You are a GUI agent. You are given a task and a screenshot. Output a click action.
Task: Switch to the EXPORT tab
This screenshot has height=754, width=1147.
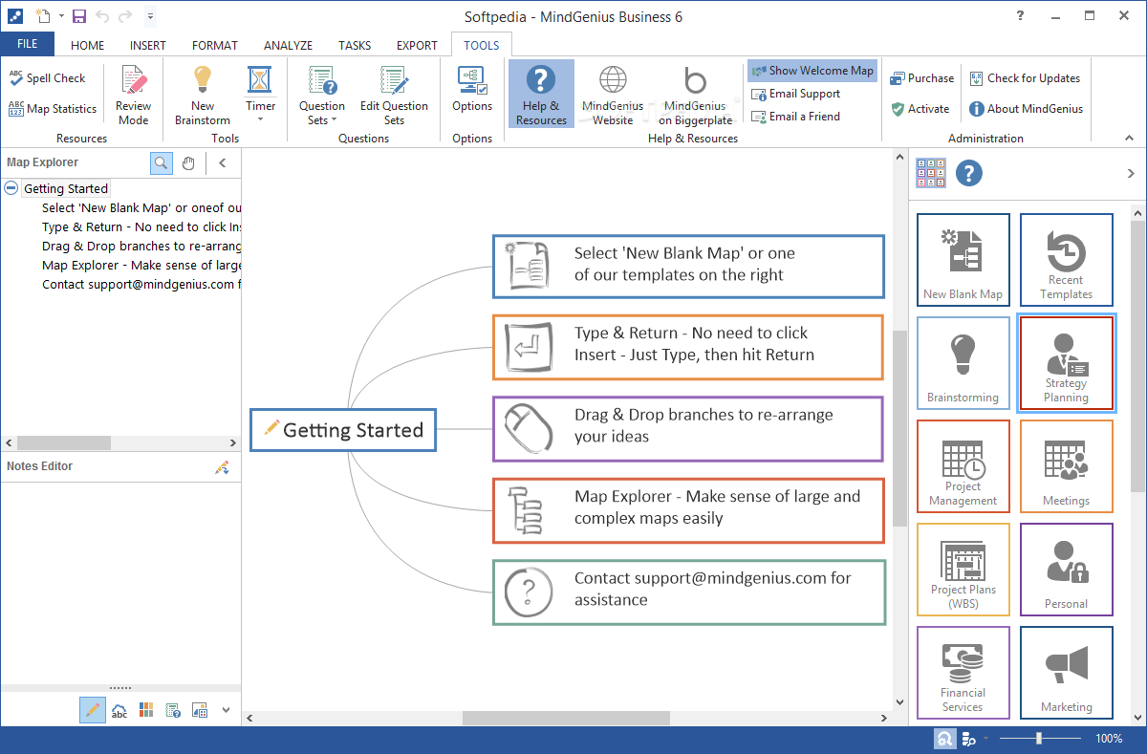pos(417,45)
